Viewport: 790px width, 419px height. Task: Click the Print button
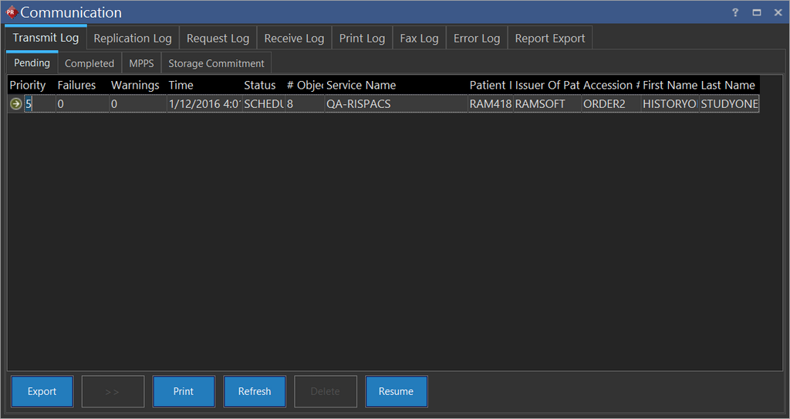[x=184, y=391]
